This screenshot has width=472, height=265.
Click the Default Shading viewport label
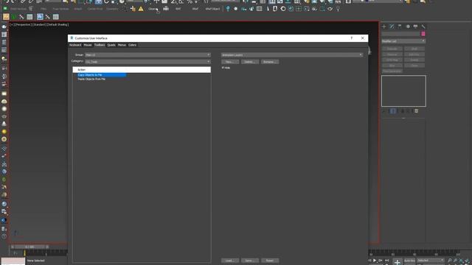point(58,24)
